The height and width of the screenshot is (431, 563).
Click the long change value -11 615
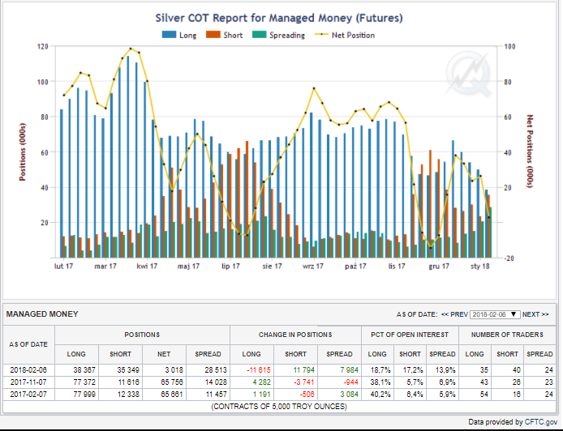(x=259, y=370)
